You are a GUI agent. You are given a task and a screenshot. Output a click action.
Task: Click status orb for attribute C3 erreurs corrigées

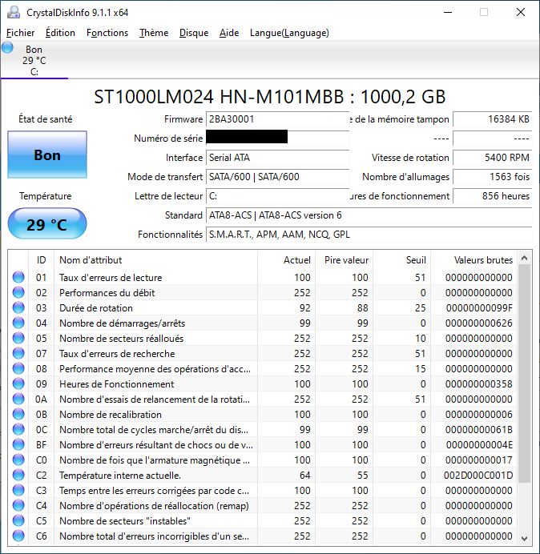pyautogui.click(x=18, y=490)
